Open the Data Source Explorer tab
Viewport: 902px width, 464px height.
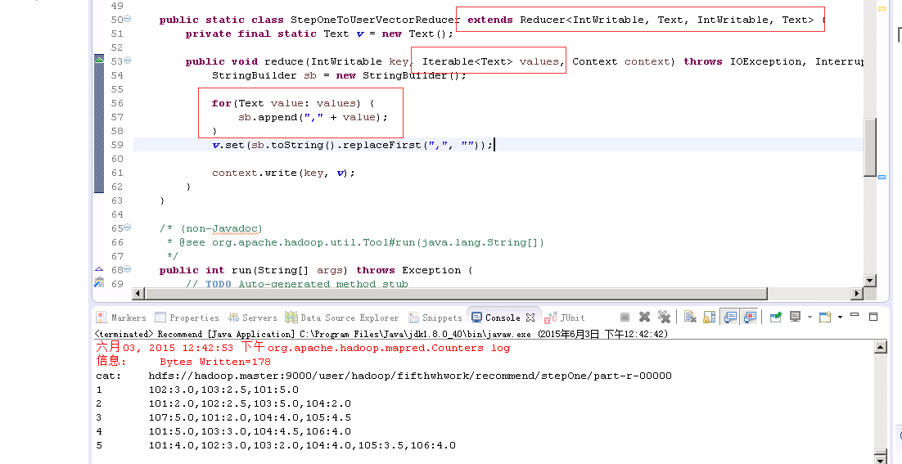click(342, 318)
